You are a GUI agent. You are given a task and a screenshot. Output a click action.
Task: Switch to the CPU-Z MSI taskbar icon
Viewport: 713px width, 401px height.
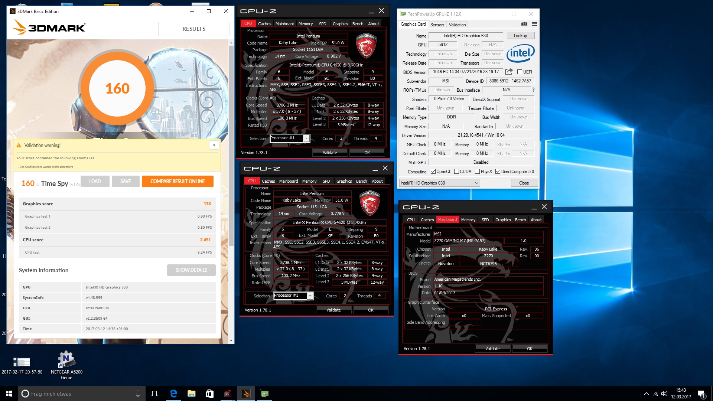(228, 394)
